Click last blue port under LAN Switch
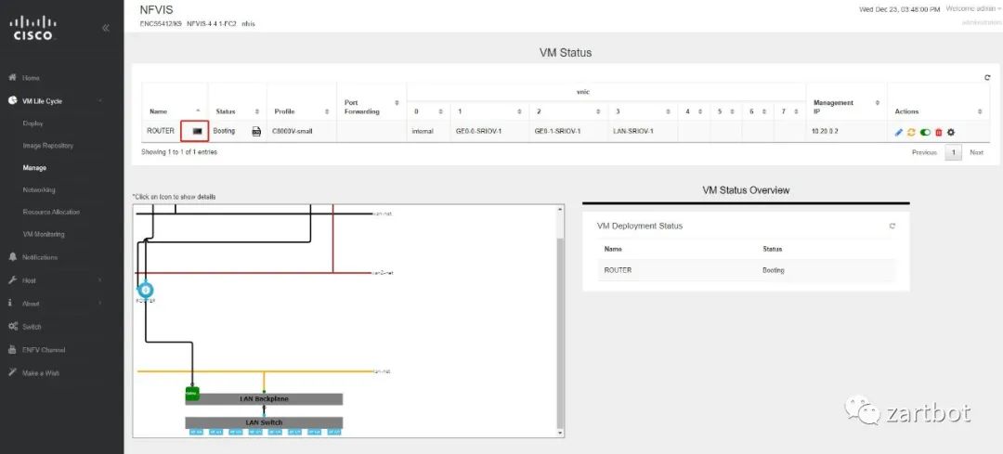1003x454 pixels. pos(334,433)
